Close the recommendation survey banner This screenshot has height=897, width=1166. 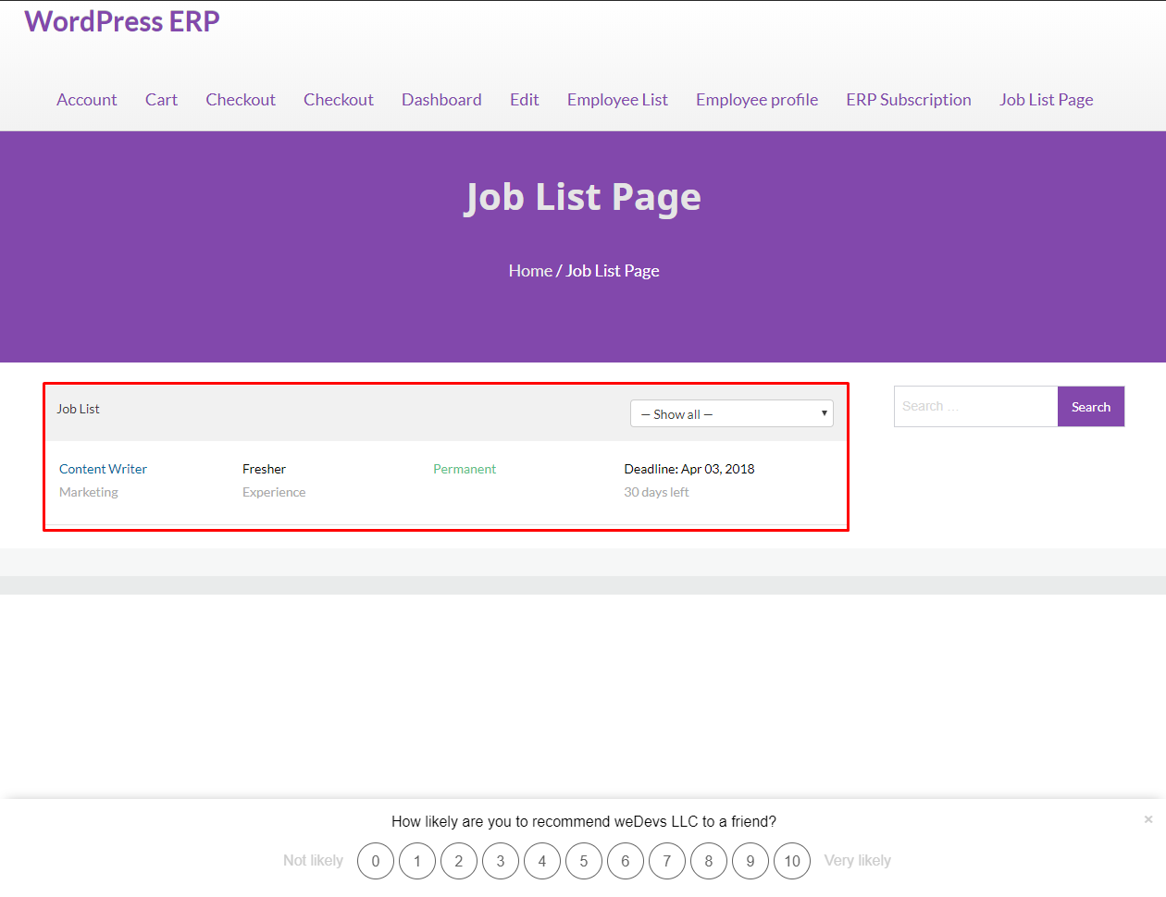coord(1147,819)
